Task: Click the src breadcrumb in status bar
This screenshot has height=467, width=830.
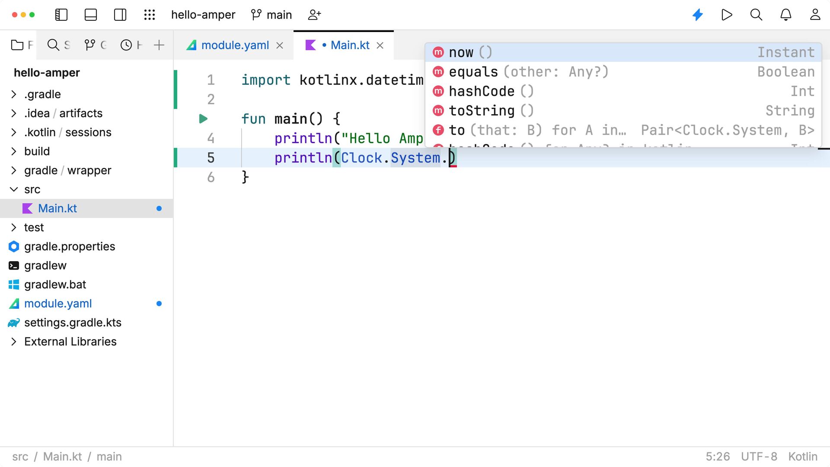Action: tap(20, 457)
